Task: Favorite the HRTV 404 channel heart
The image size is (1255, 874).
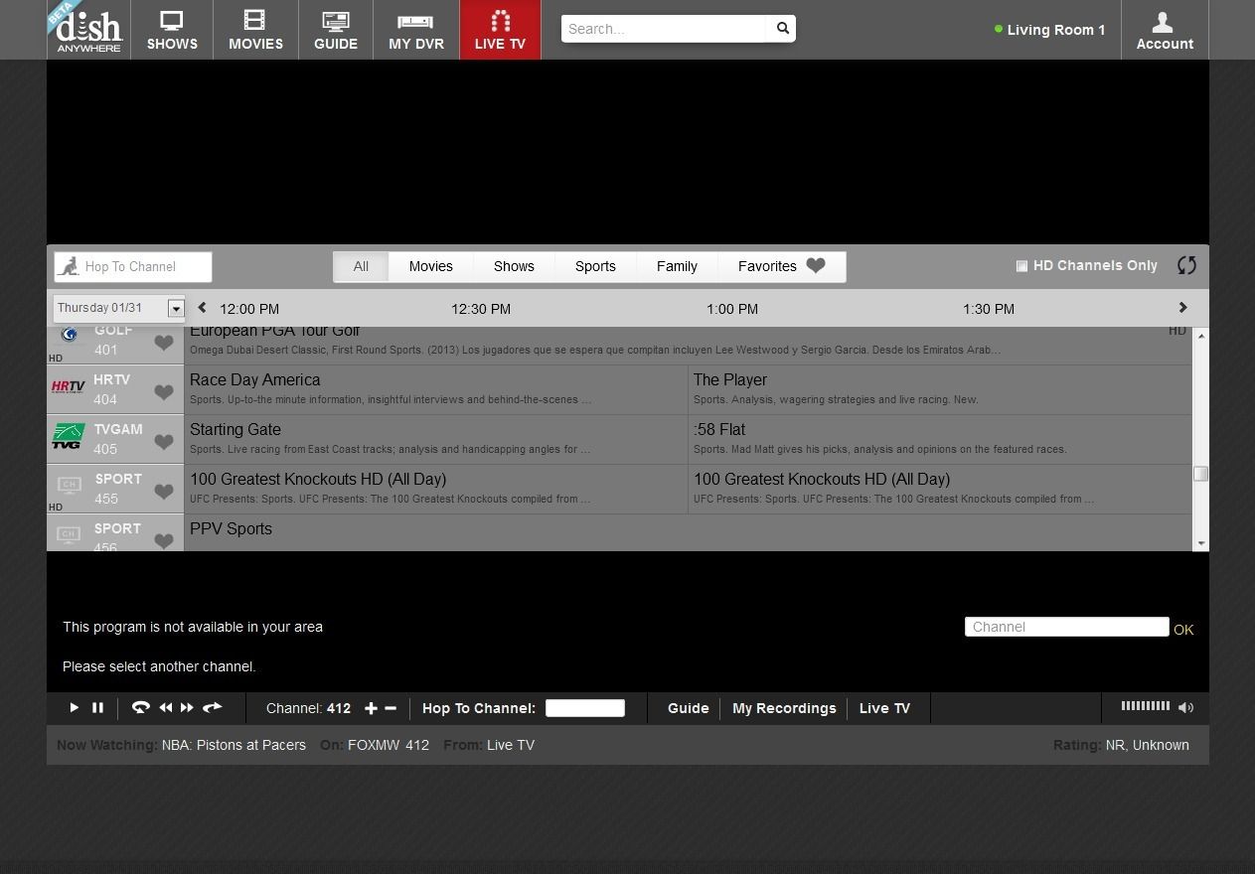Action: tap(164, 392)
